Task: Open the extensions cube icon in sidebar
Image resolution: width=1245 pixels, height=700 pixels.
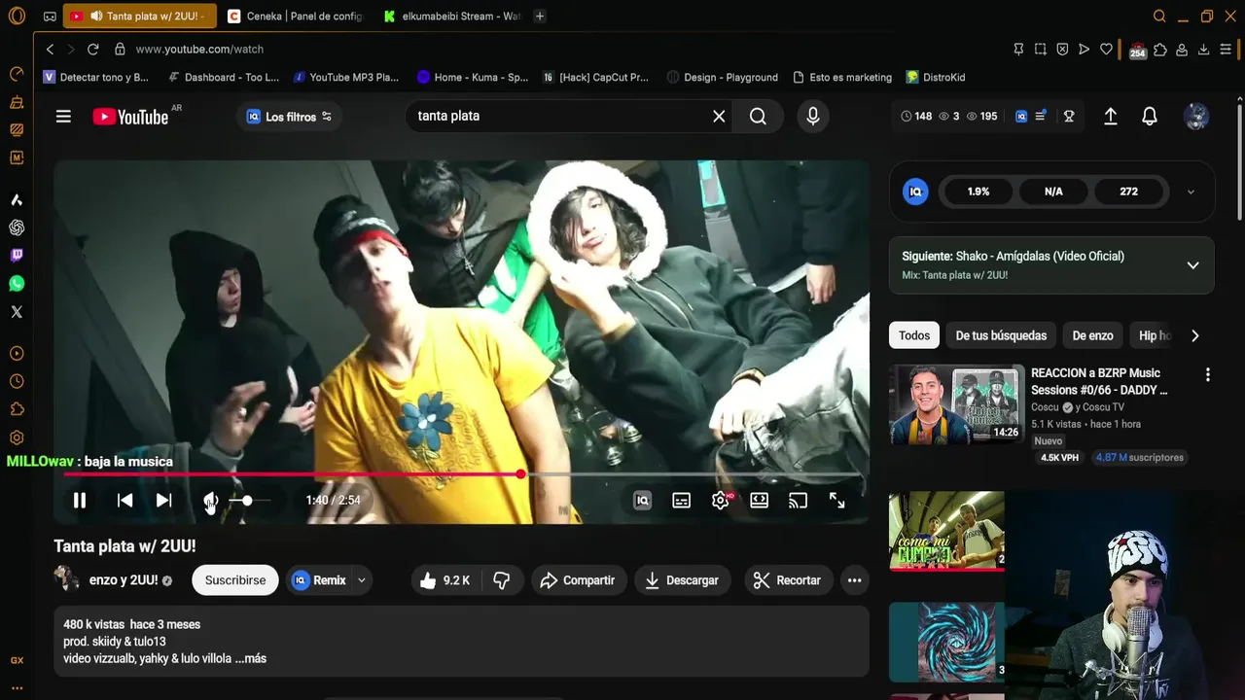Action: pyautogui.click(x=17, y=409)
